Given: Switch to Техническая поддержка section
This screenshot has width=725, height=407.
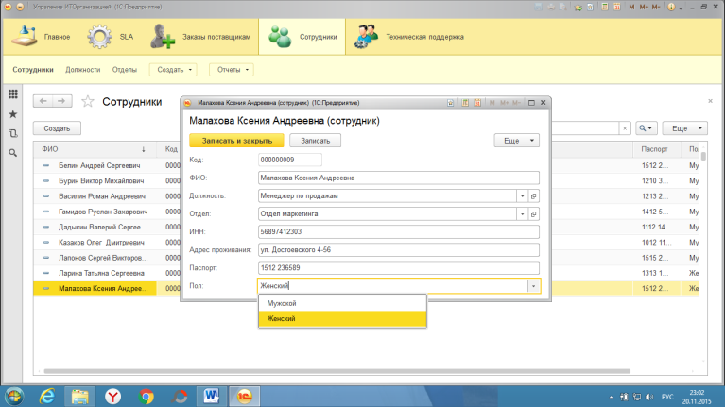Looking at the screenshot, I should coord(410,38).
